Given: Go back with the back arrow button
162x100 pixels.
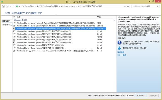Looking at the screenshot, I should tap(3, 6).
